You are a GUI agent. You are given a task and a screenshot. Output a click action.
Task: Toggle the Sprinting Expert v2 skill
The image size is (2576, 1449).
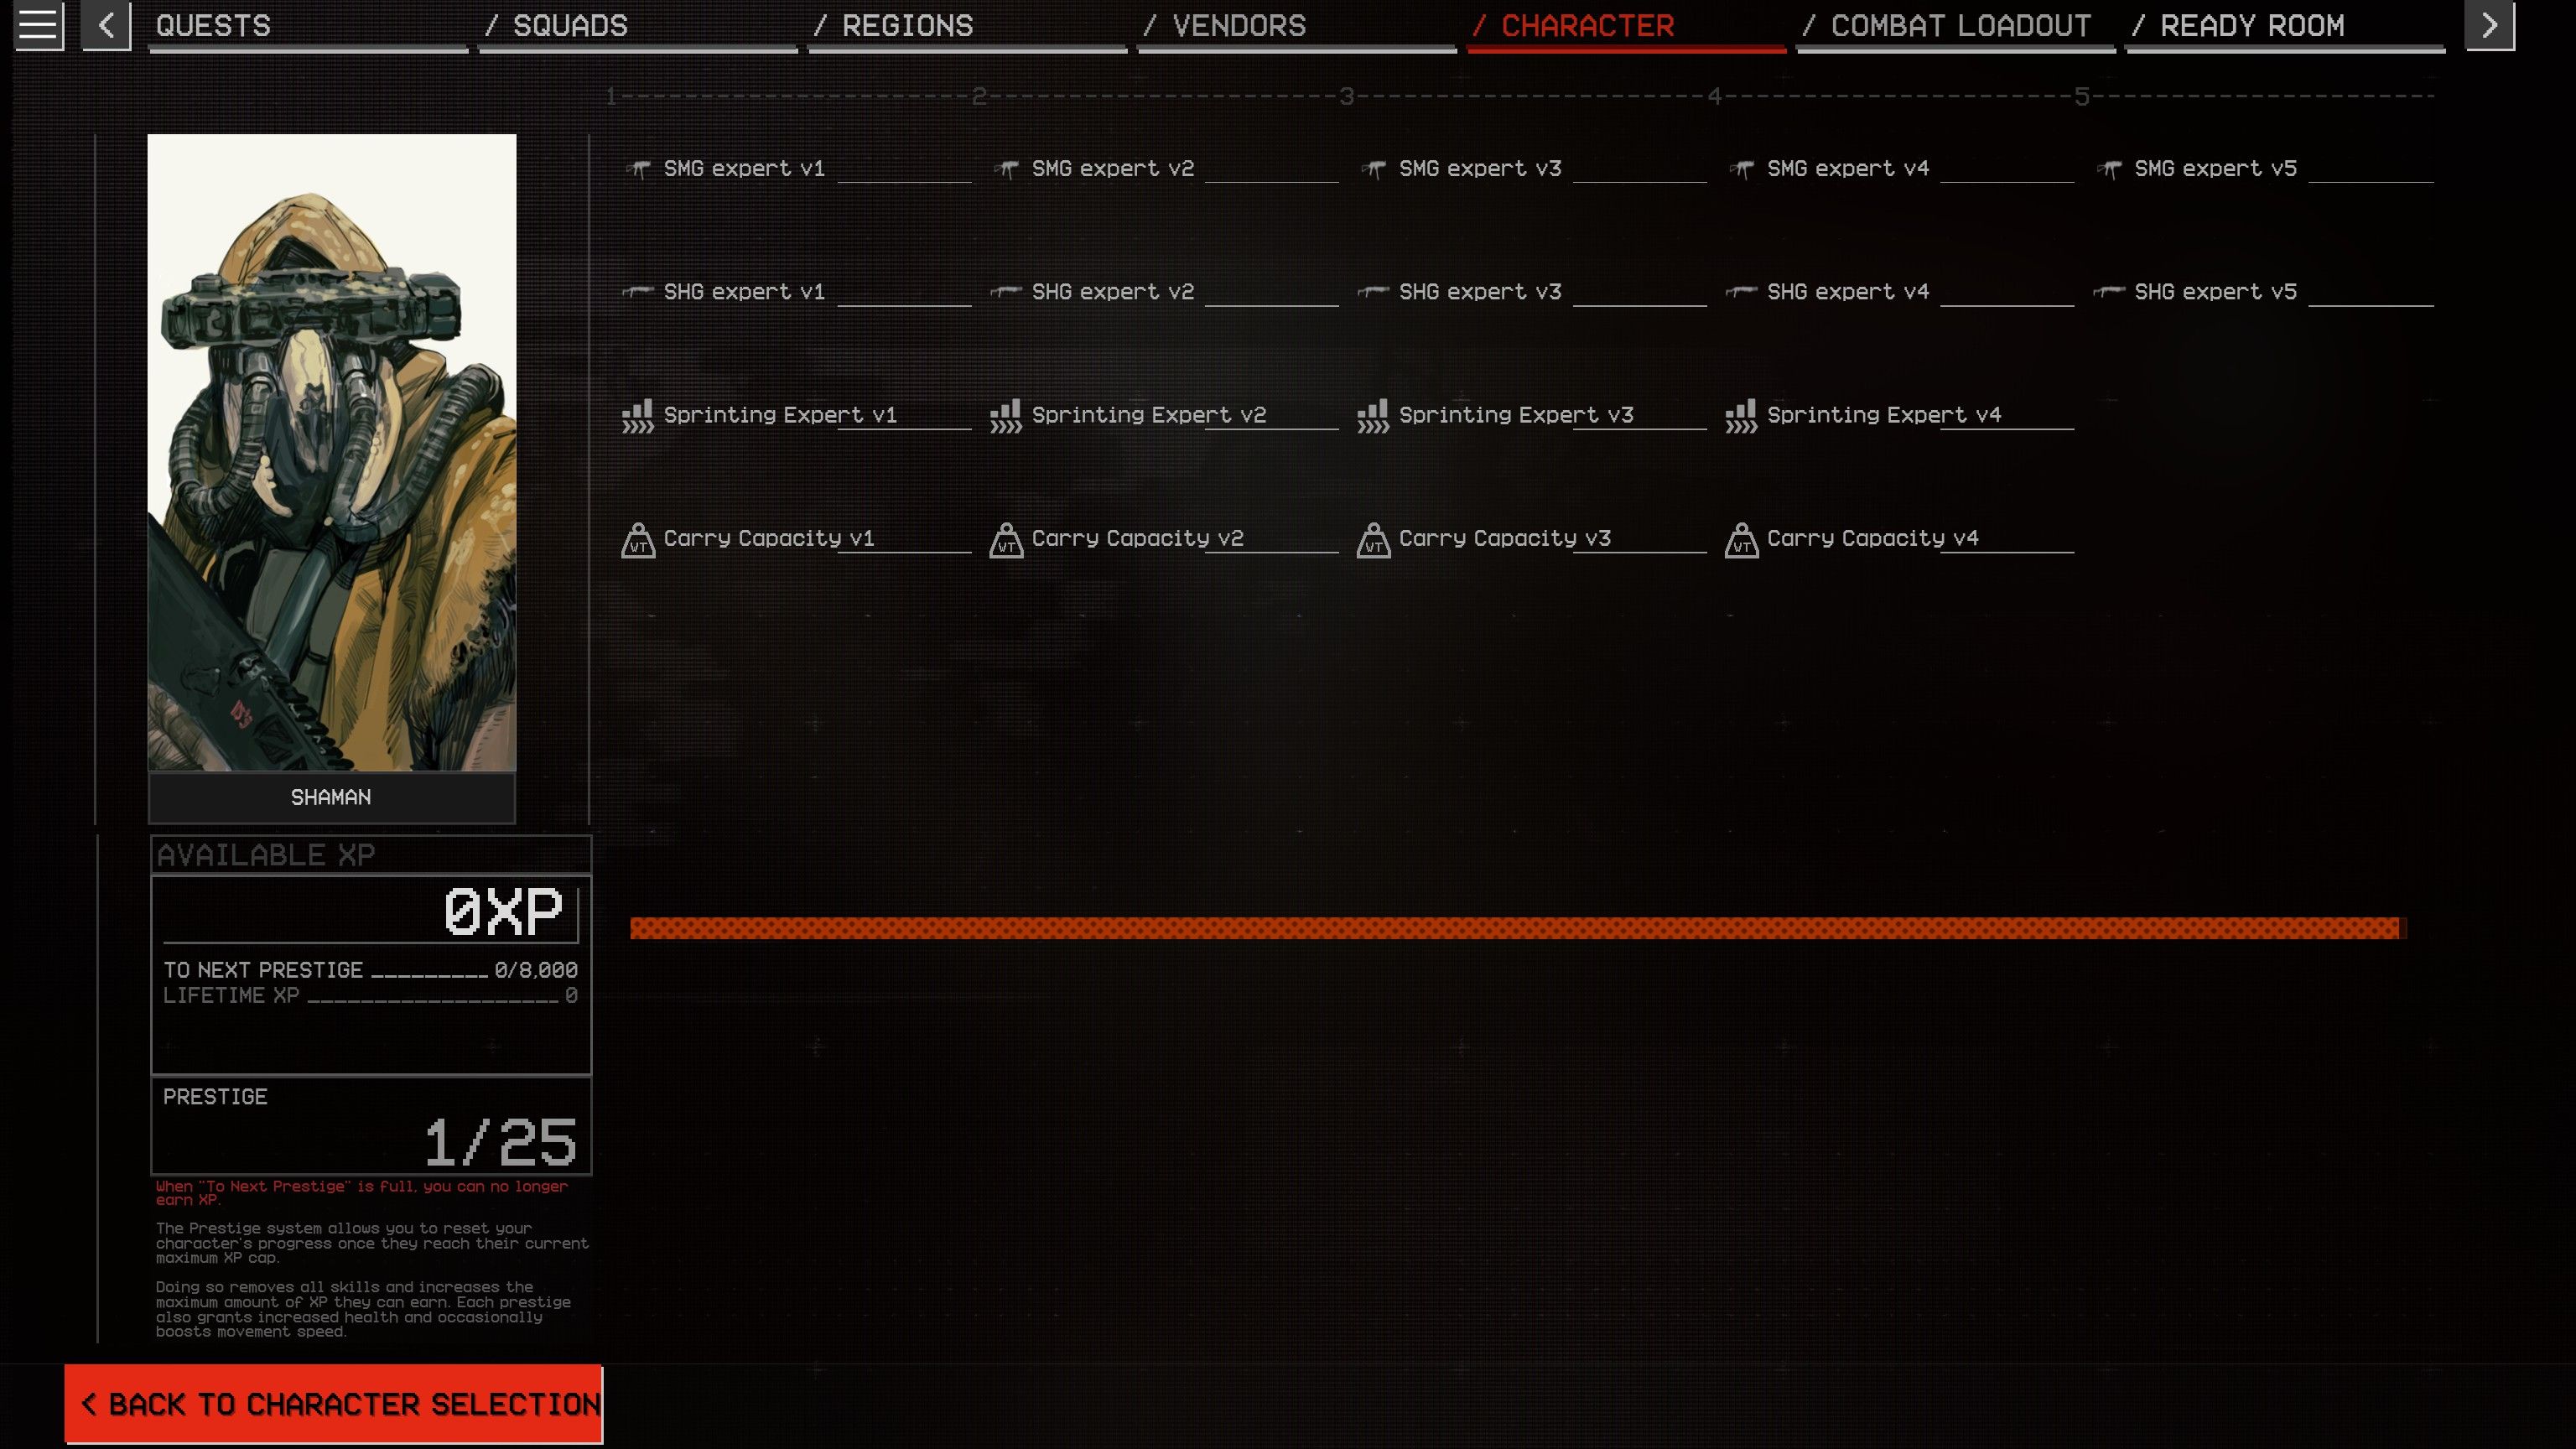click(x=1148, y=414)
